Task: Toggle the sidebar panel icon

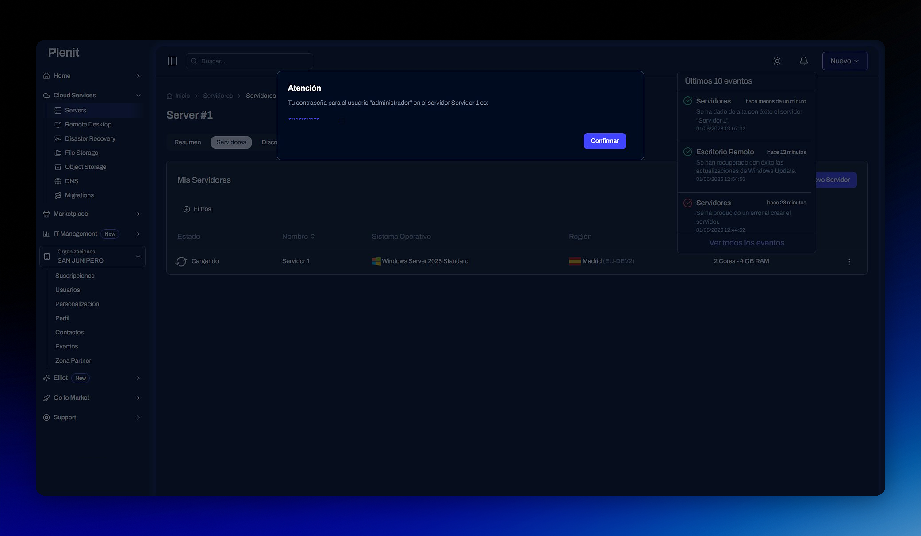Action: (x=173, y=61)
